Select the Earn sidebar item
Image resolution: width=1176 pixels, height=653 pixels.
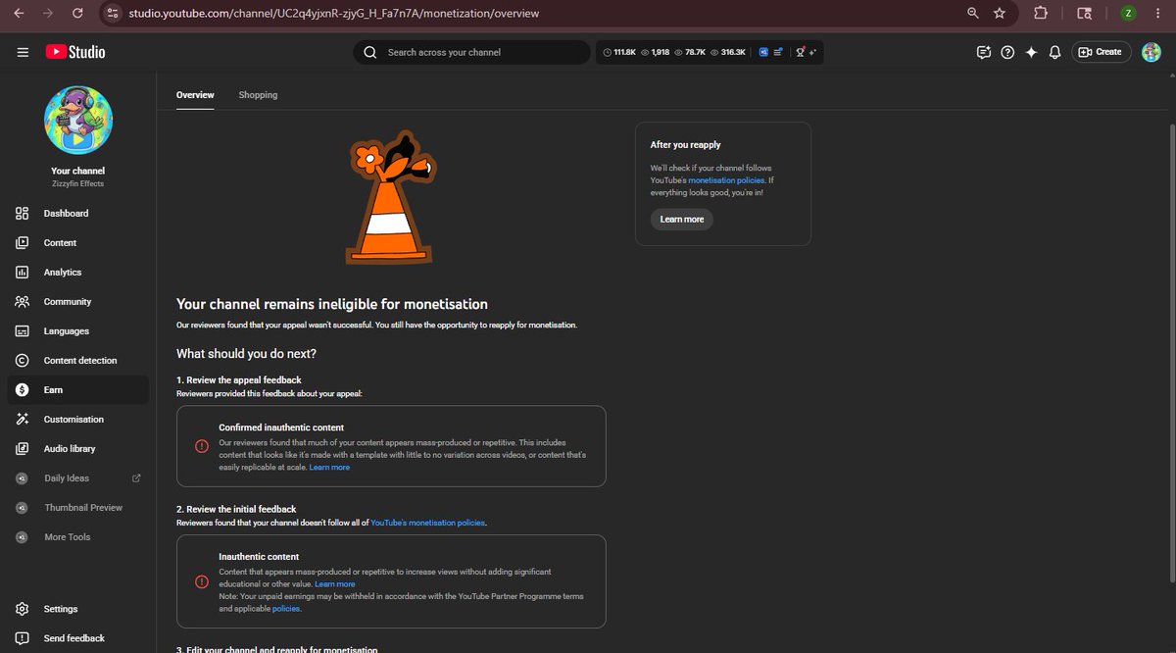click(77, 389)
